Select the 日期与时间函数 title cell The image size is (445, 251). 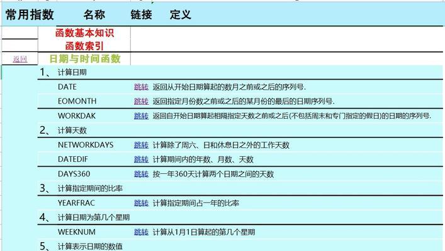[85, 59]
